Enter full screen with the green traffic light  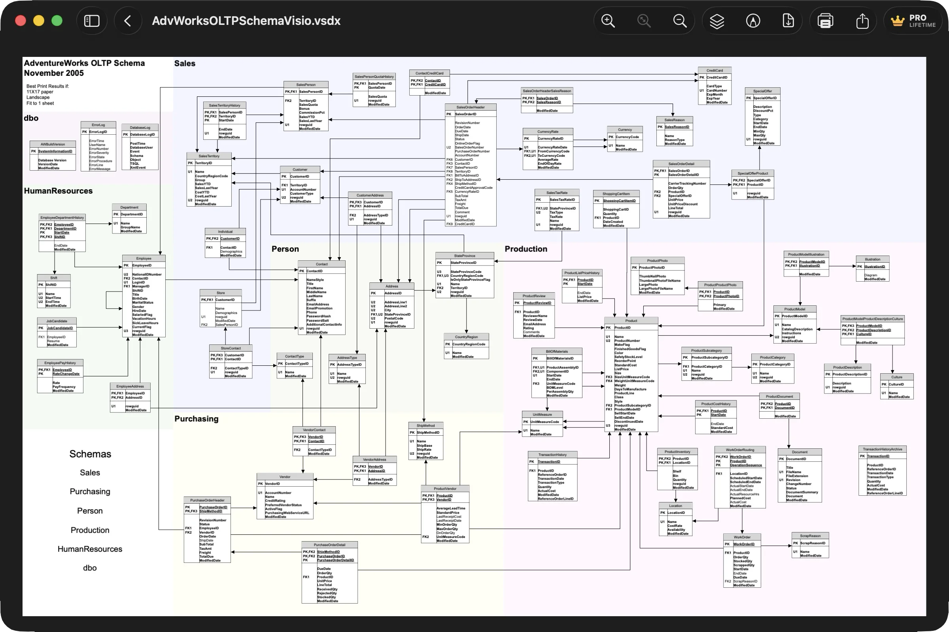click(x=57, y=20)
